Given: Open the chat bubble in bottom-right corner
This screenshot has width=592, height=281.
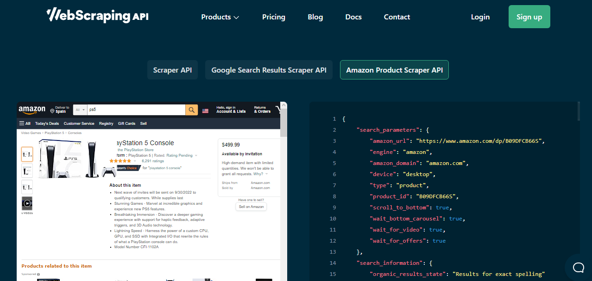Looking at the screenshot, I should (578, 268).
